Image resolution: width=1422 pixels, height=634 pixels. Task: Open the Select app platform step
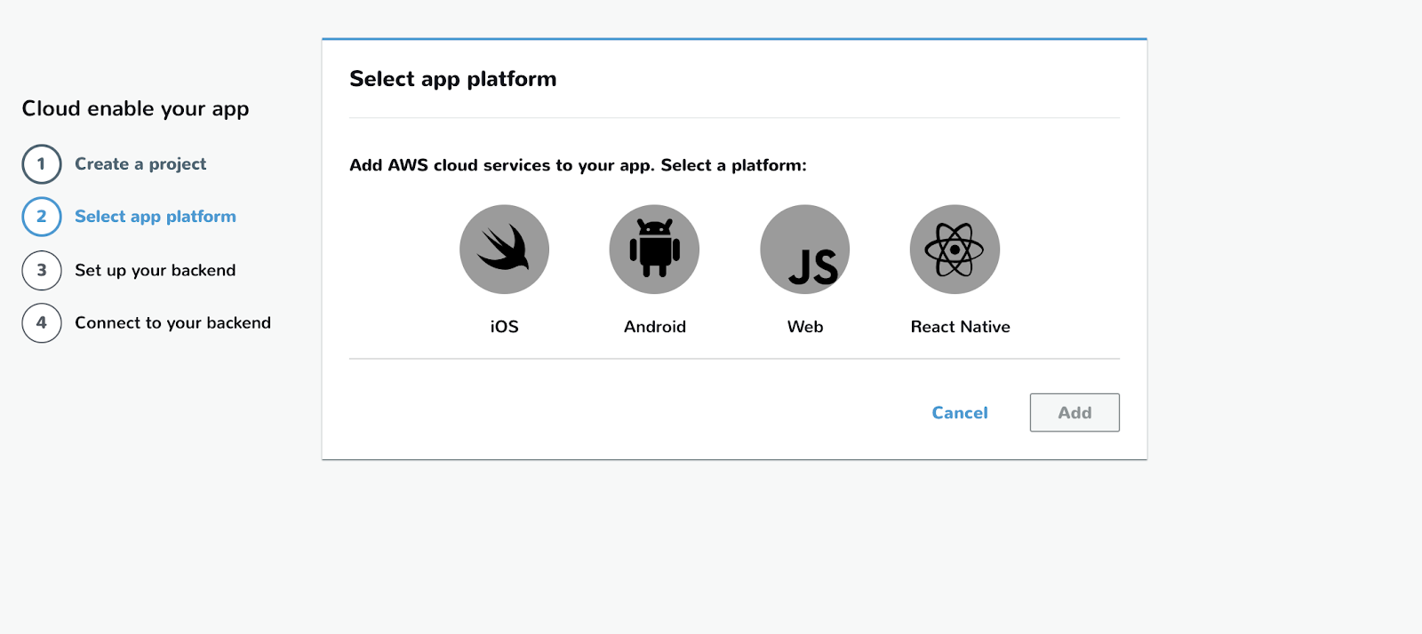coord(156,217)
